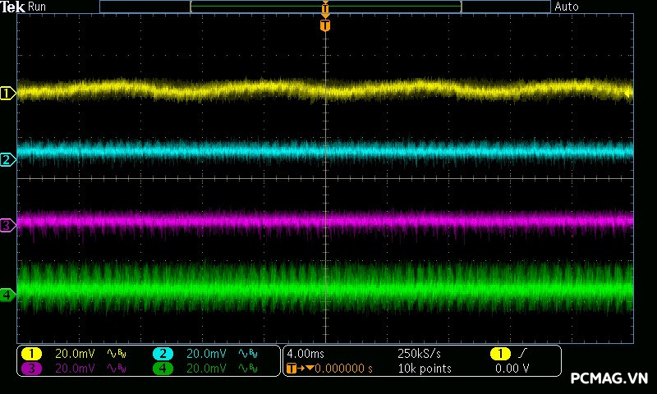Click channel 1 AC coupling bandwidth icon
This screenshot has height=394, width=657.
[x=115, y=354]
